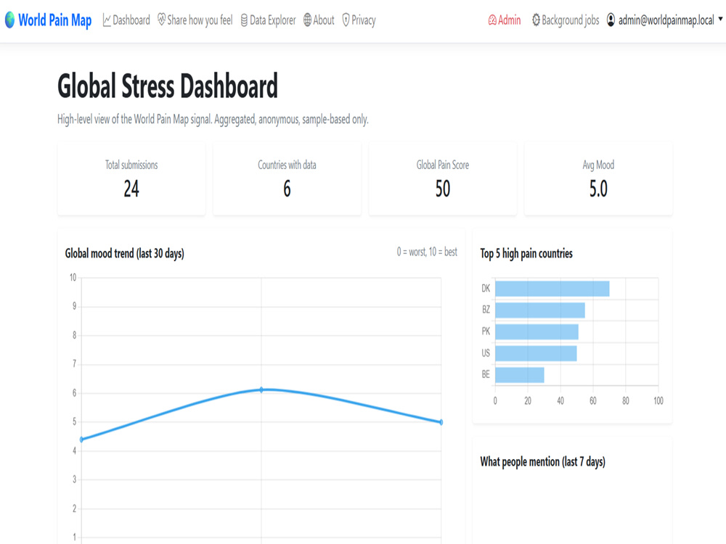Click the 10 tick on mood chart axis
The image size is (726, 544).
tap(73, 278)
